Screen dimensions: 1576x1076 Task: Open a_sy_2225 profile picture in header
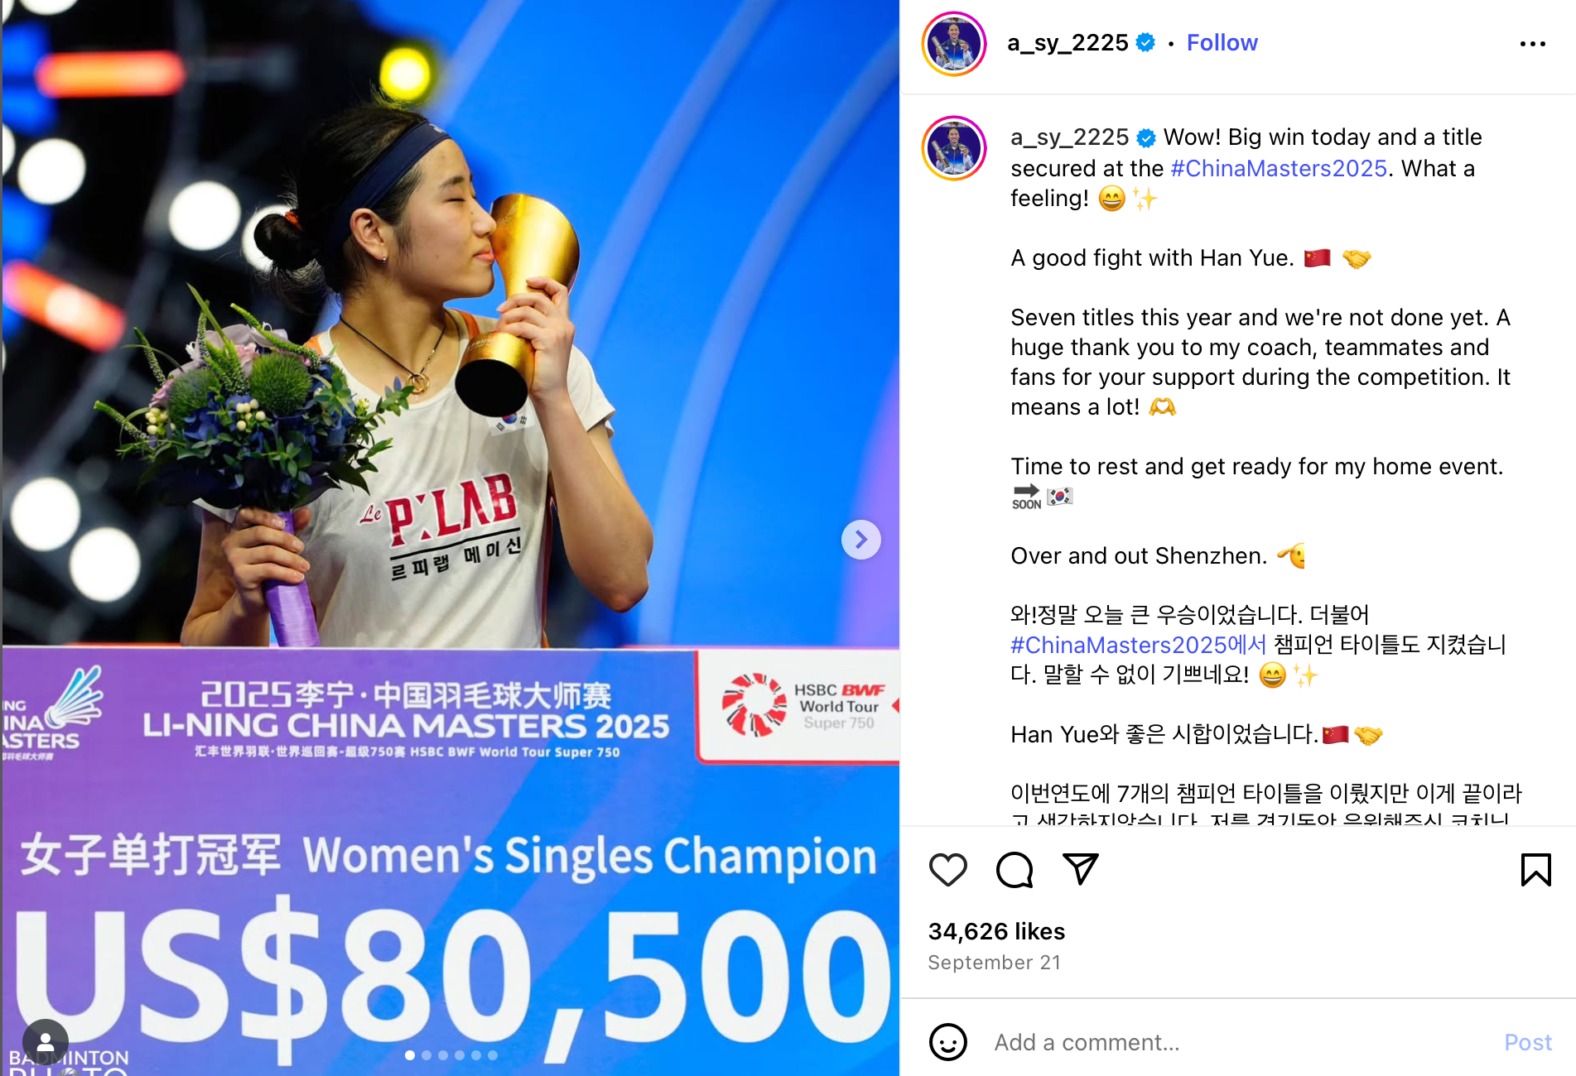tap(954, 44)
